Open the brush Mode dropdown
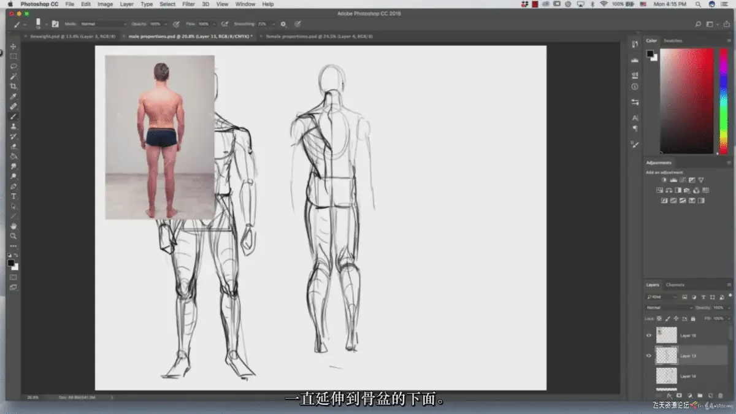This screenshot has height=414, width=736. 103,24
